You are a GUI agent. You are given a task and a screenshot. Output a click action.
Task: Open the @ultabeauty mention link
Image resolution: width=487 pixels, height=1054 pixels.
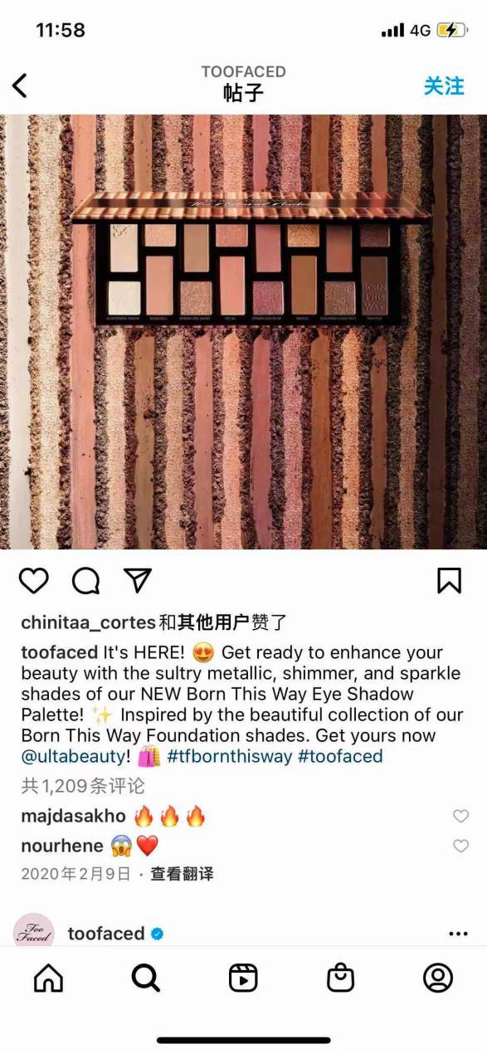[75, 756]
